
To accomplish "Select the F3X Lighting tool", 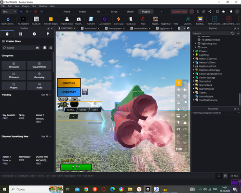I will coord(178,123).
